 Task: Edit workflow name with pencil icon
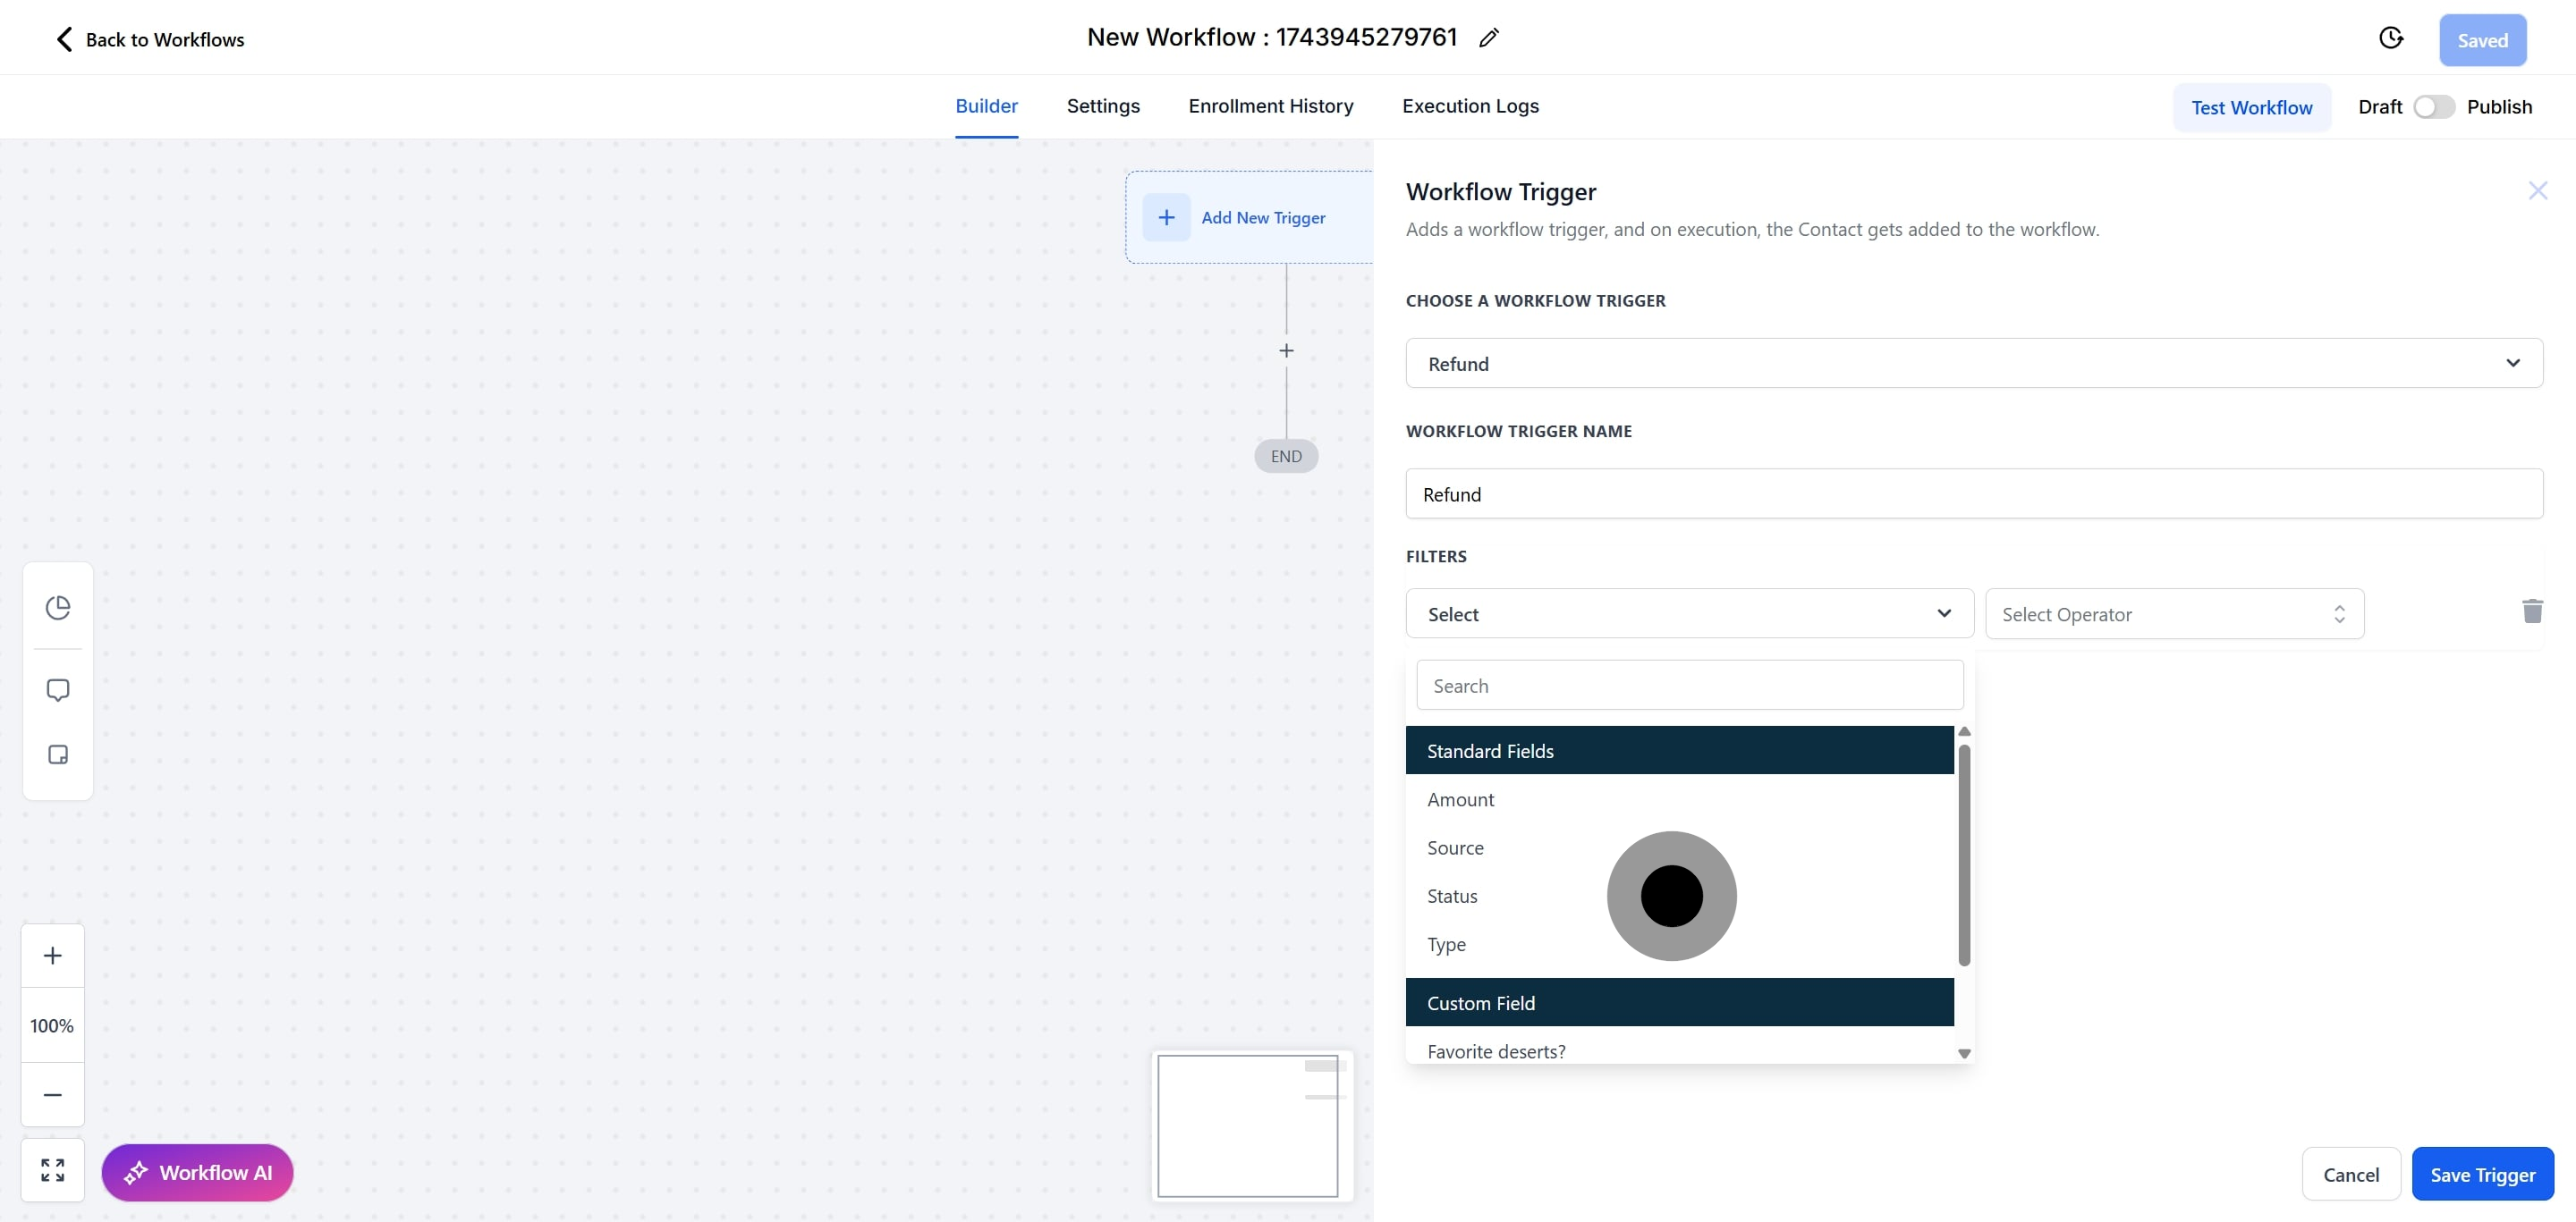coord(1488,38)
